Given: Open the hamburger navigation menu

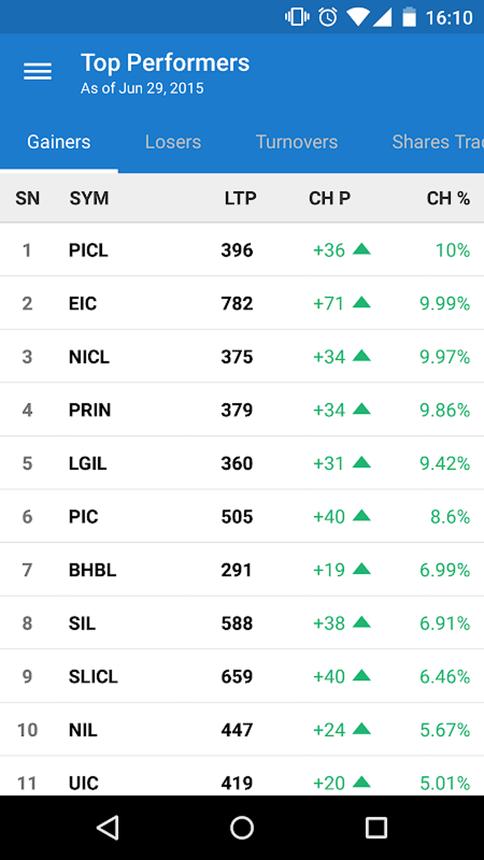Looking at the screenshot, I should 37,72.
